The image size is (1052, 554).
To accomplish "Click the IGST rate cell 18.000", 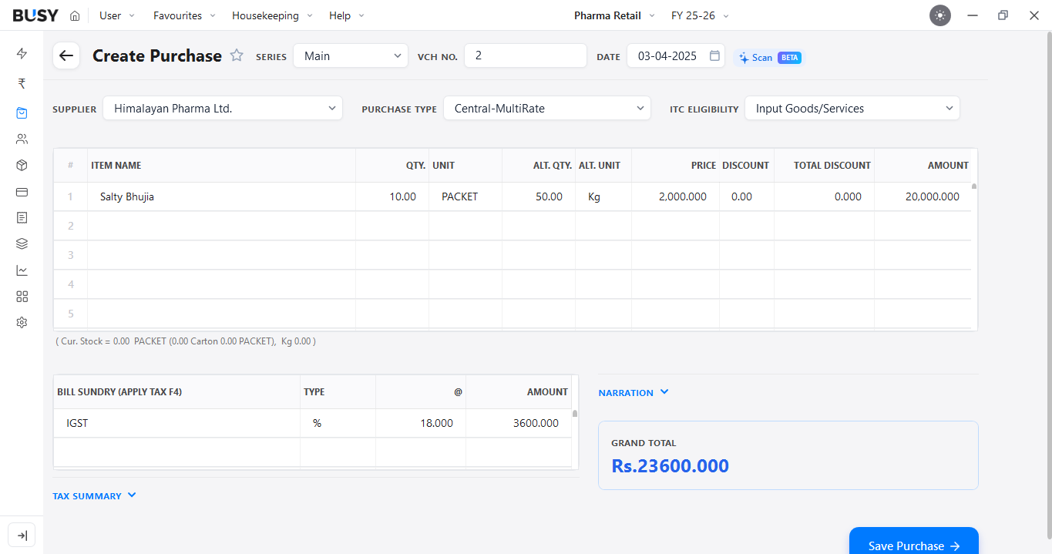I will click(x=421, y=423).
